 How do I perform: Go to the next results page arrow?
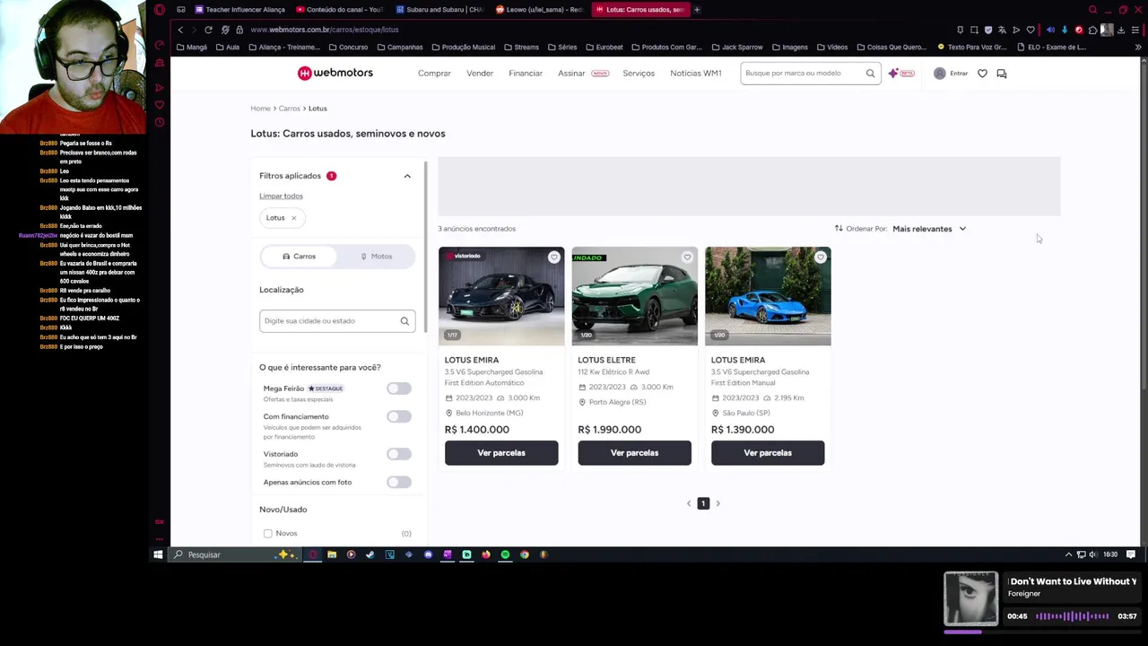point(717,503)
